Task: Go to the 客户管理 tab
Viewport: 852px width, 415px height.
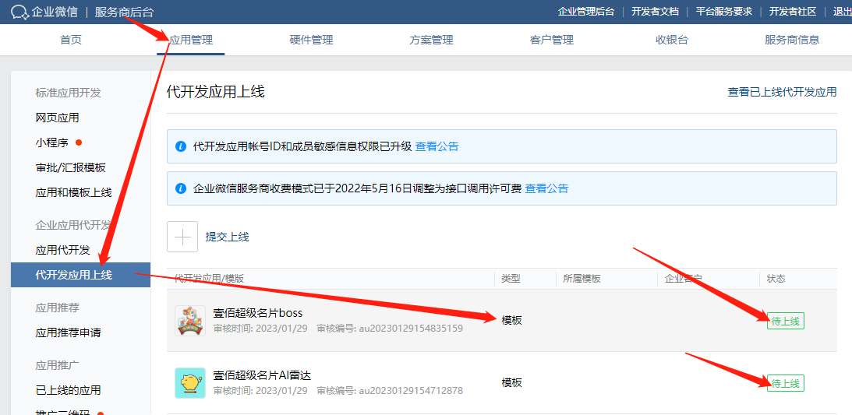Action: pos(552,40)
